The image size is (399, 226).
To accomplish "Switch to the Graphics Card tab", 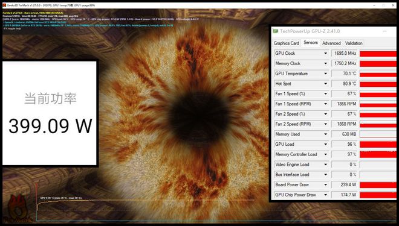I will click(287, 43).
